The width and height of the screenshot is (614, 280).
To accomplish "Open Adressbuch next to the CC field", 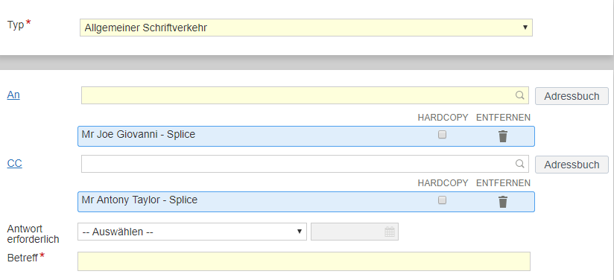I will (572, 165).
